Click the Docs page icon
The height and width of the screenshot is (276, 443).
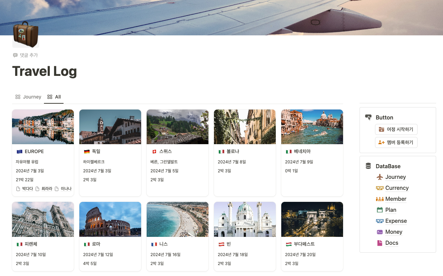pos(379,243)
